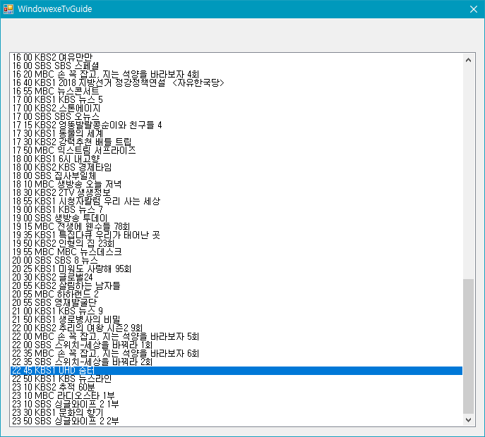
Task: Select the 21 50 KBS1 생로병사의 비밀 row
Action: point(236,319)
